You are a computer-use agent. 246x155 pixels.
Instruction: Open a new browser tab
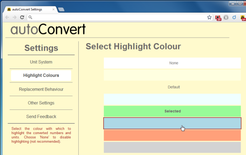(61, 9)
